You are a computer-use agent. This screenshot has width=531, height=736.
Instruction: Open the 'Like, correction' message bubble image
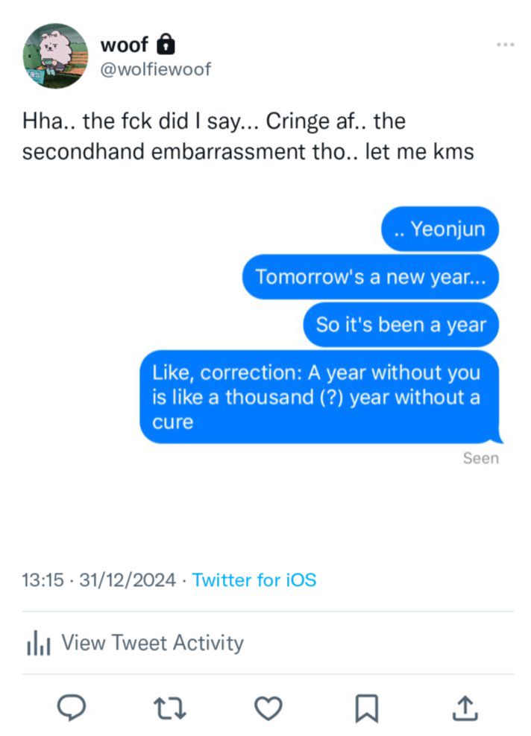(x=321, y=397)
